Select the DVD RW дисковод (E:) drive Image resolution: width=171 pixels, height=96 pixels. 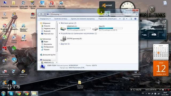coord(71,39)
